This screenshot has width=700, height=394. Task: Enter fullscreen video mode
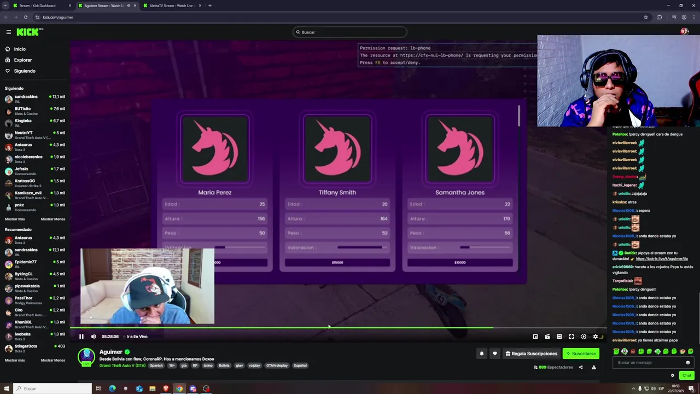(571, 337)
